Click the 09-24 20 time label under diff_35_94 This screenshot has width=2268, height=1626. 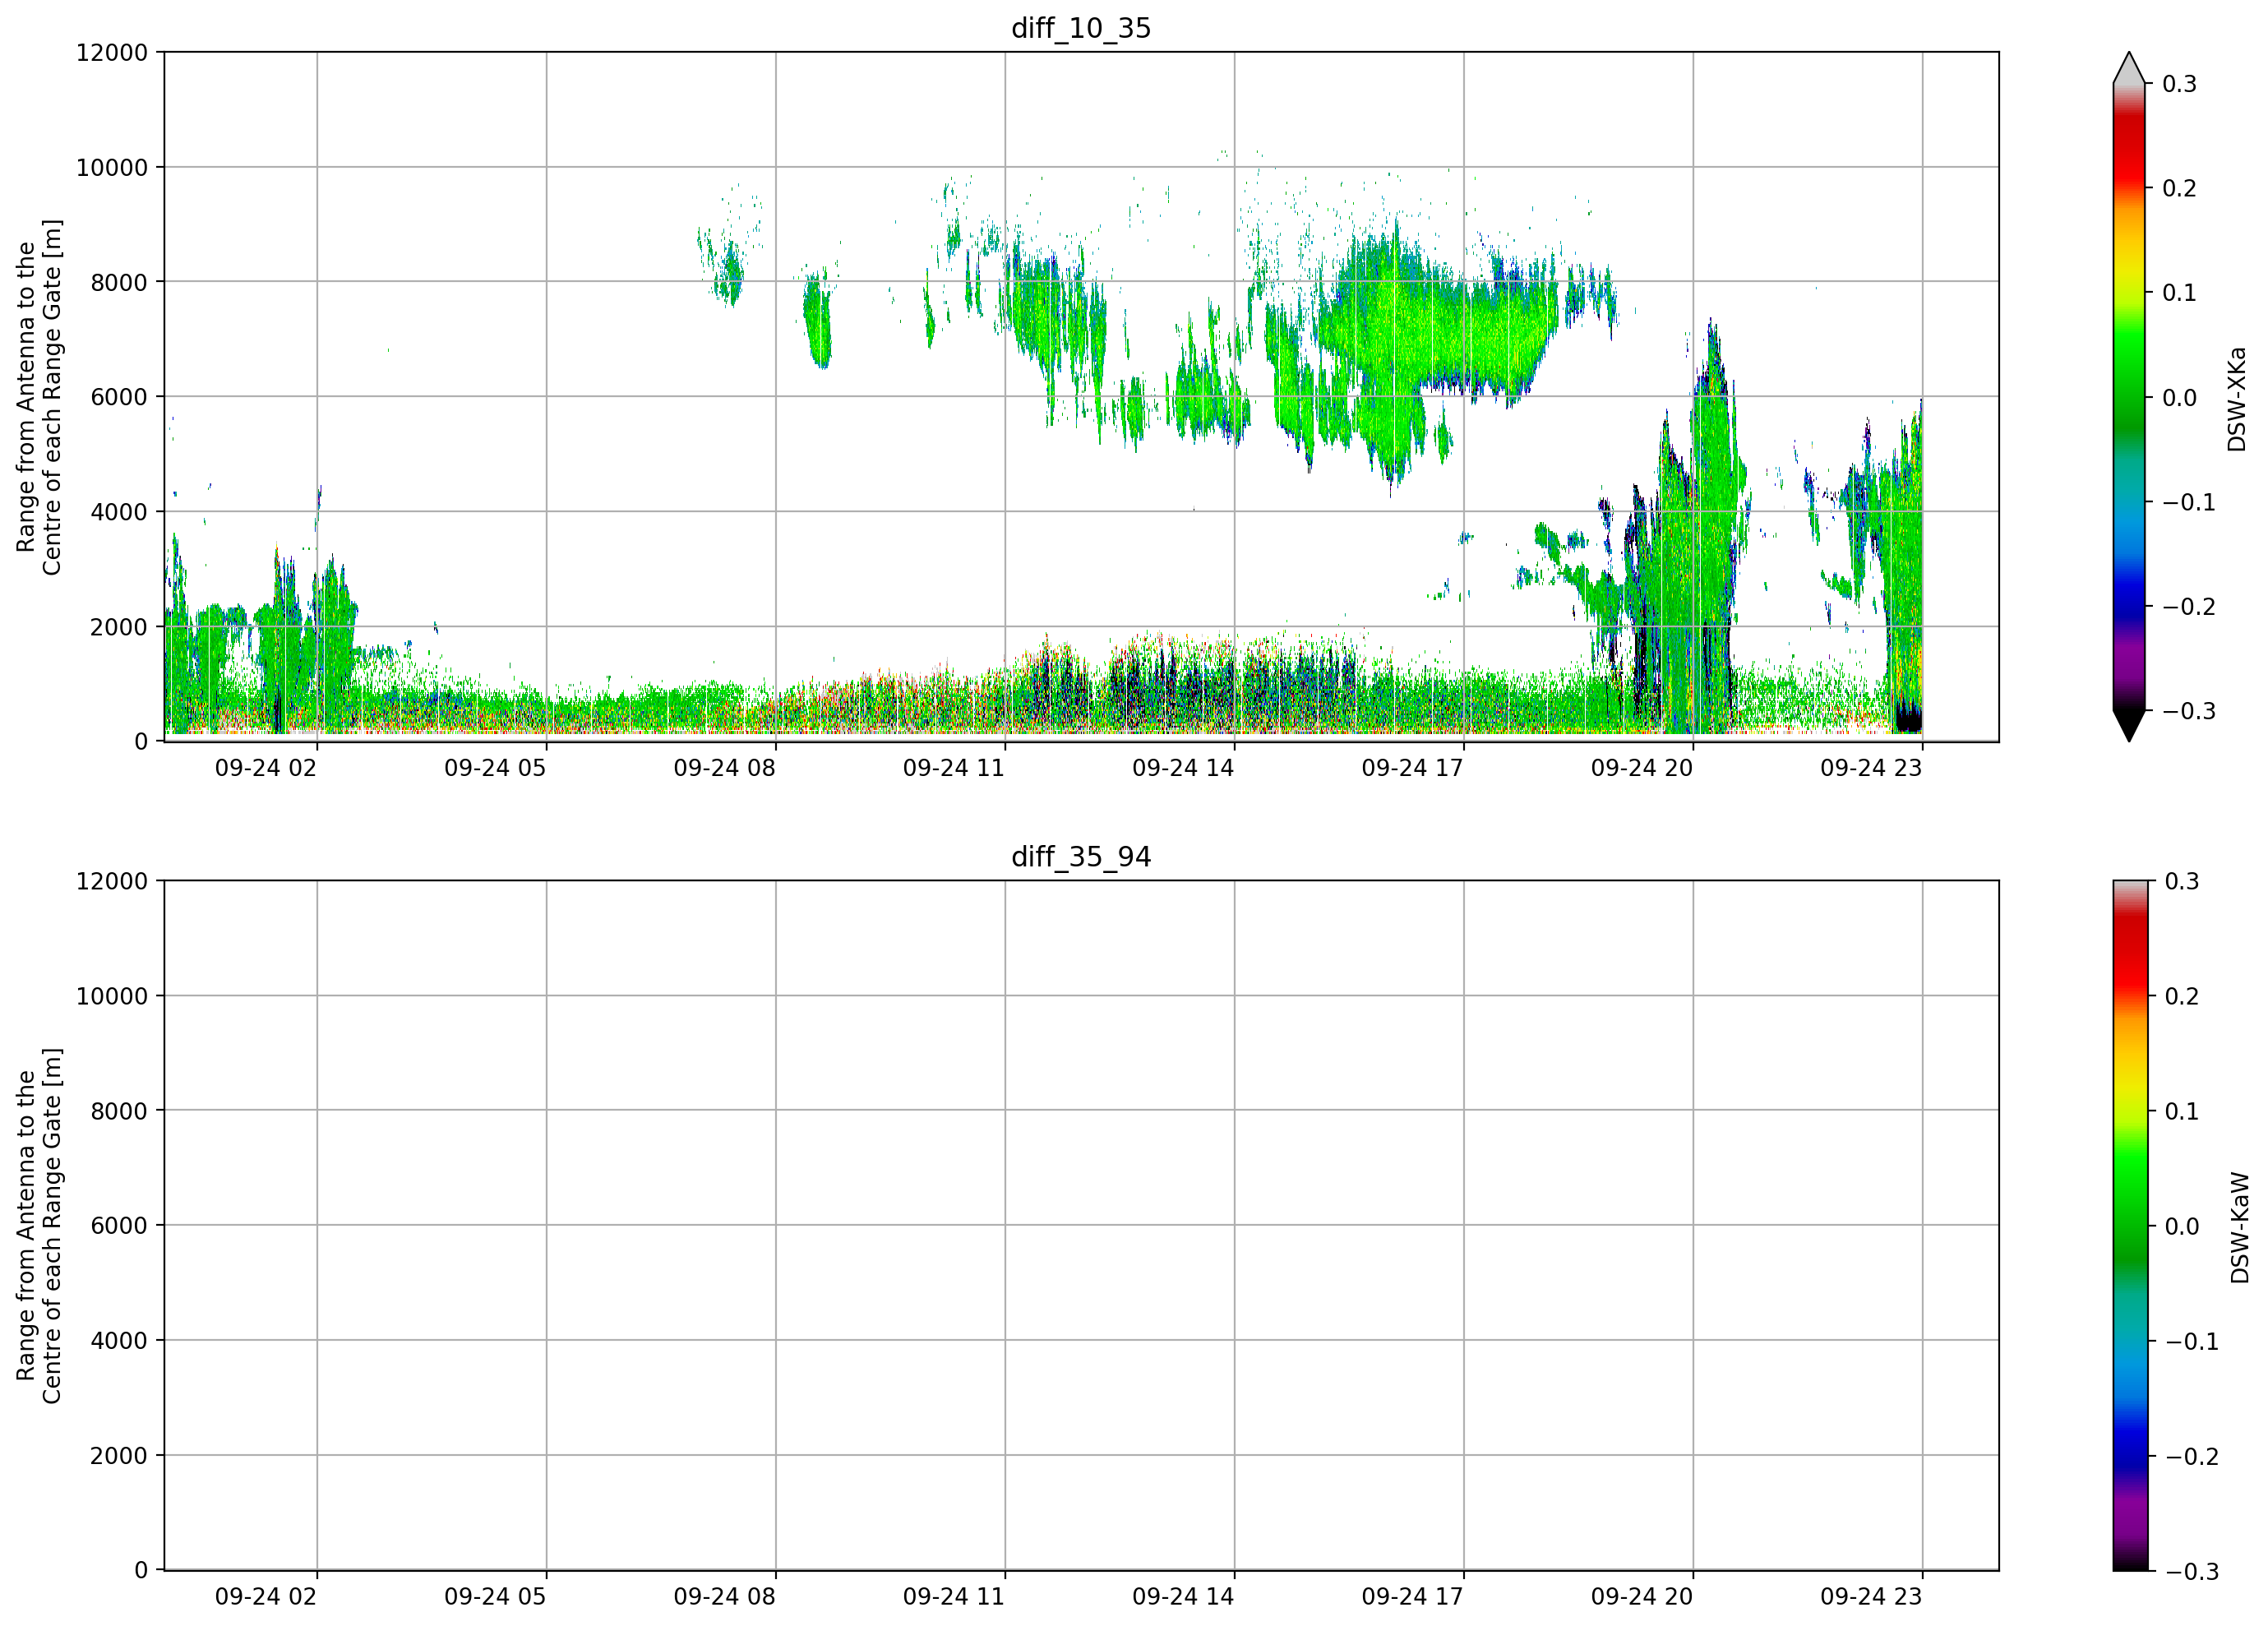click(x=1642, y=1597)
